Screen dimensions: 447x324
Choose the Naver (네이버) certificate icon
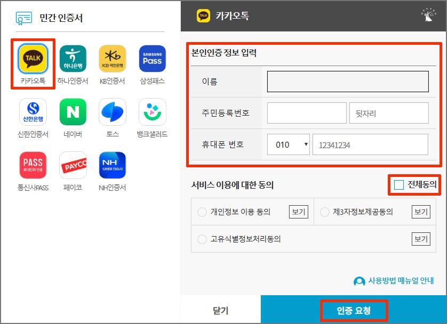[x=73, y=112]
